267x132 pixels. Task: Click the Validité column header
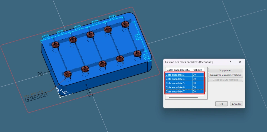(x=198, y=70)
